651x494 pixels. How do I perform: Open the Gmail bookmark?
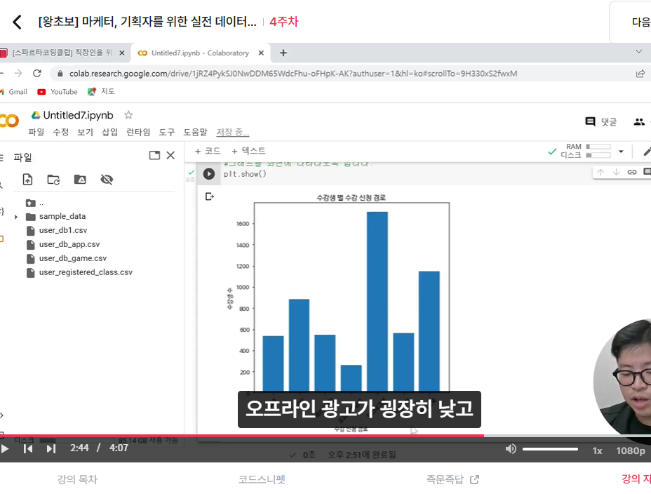click(x=14, y=92)
